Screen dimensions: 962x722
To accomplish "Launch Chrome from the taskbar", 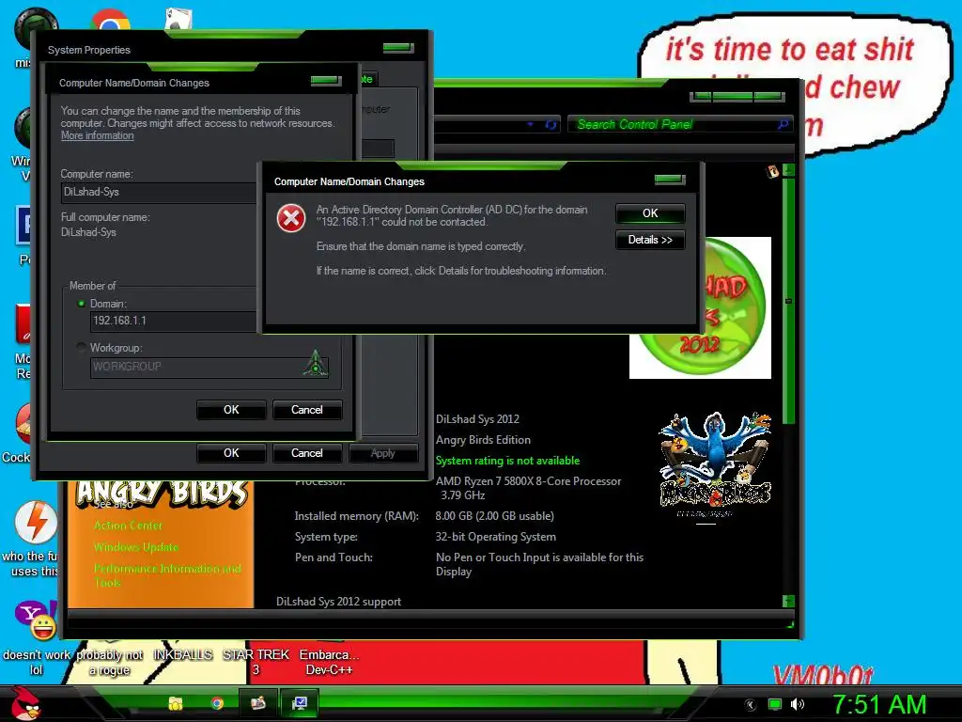I will point(217,703).
